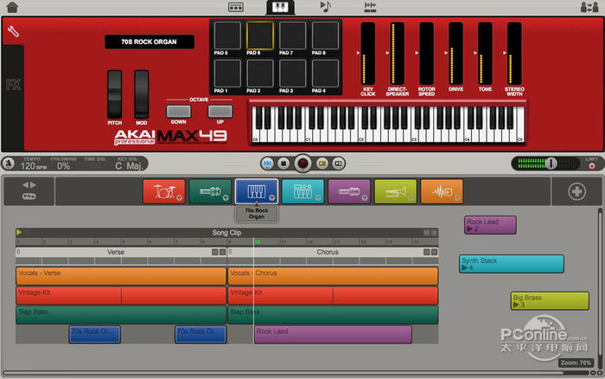This screenshot has height=379, width=605.
Task: Play the Synth Stack clip
Action: (x=465, y=267)
